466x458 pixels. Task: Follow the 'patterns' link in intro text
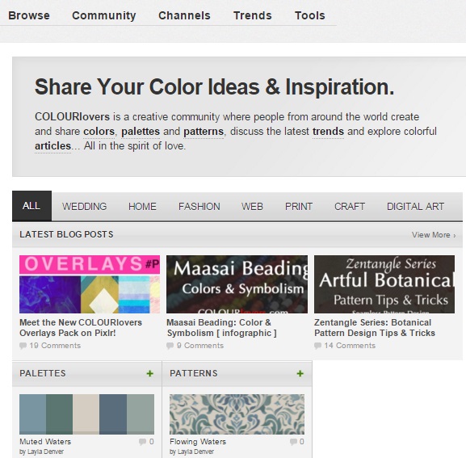point(204,132)
